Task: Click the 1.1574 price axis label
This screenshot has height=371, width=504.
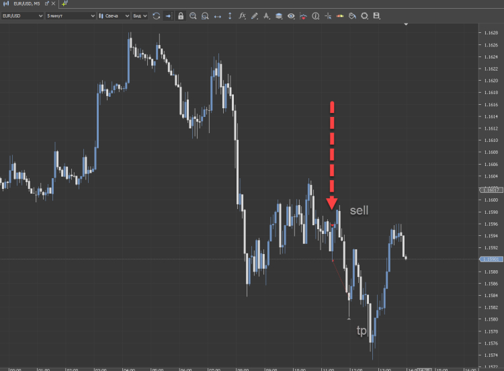Action: coord(491,356)
